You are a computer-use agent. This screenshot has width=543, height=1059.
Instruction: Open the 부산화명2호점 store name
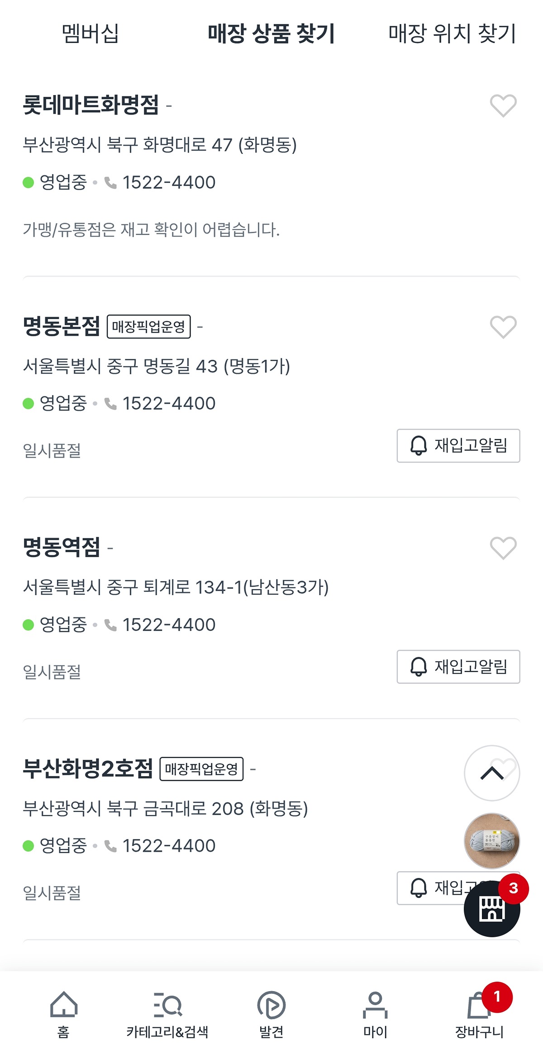click(88, 768)
